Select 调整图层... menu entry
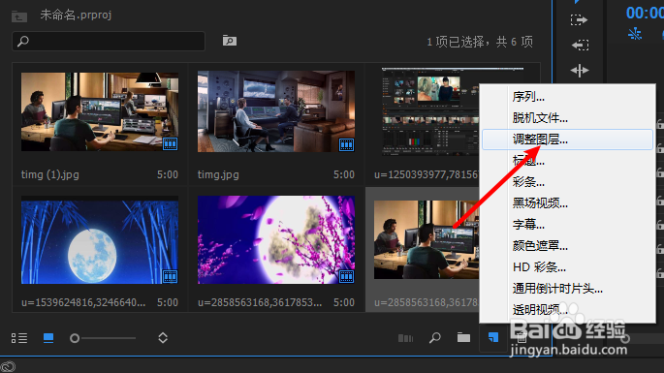This screenshot has height=373, width=664. tap(567, 140)
